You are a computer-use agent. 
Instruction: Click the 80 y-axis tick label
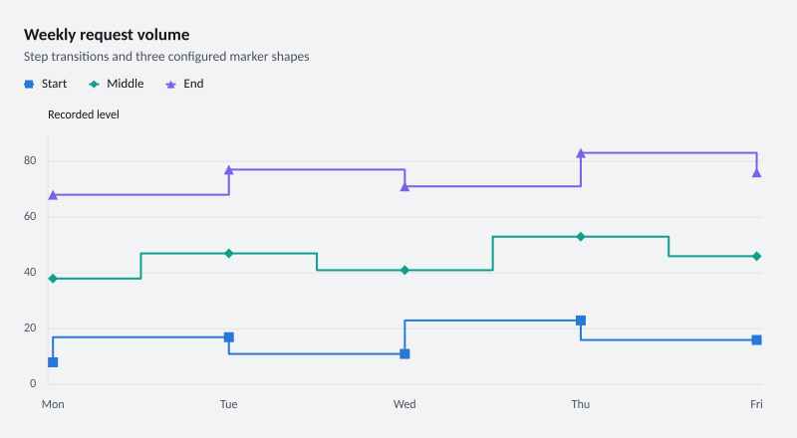tap(30, 160)
